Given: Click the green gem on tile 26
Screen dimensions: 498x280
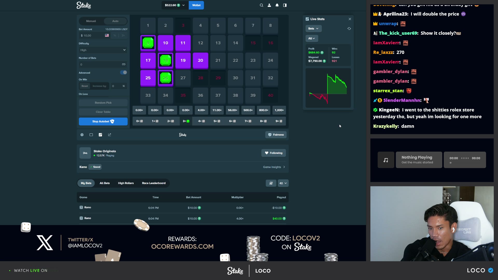Looking at the screenshot, I should pyautogui.click(x=165, y=78).
